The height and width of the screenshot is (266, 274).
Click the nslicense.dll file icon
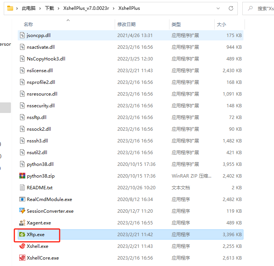tap(22, 70)
